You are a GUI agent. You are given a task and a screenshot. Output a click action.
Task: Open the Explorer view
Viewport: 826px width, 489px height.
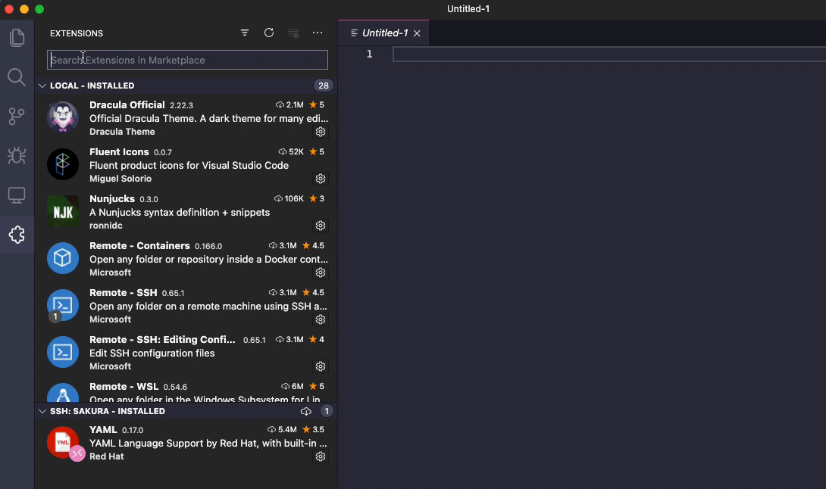pyautogui.click(x=17, y=37)
